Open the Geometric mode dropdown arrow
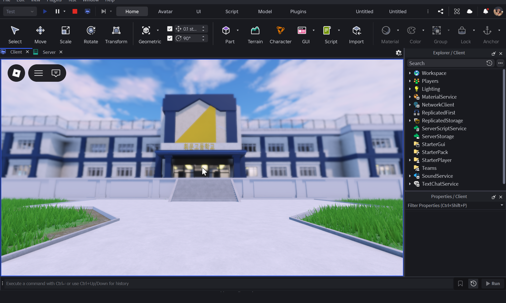506x303 pixels. coord(158,30)
